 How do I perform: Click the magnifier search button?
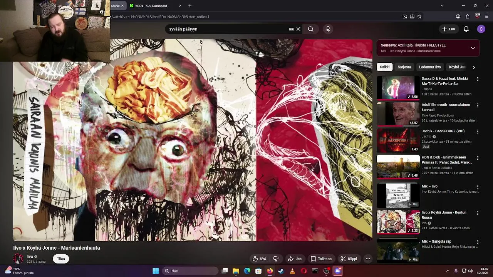(310, 29)
